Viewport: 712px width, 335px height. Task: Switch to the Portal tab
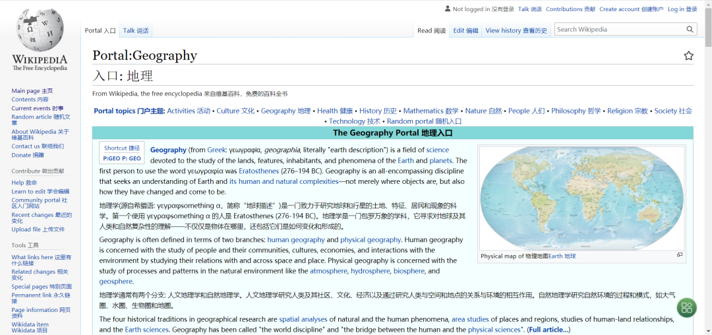100,31
